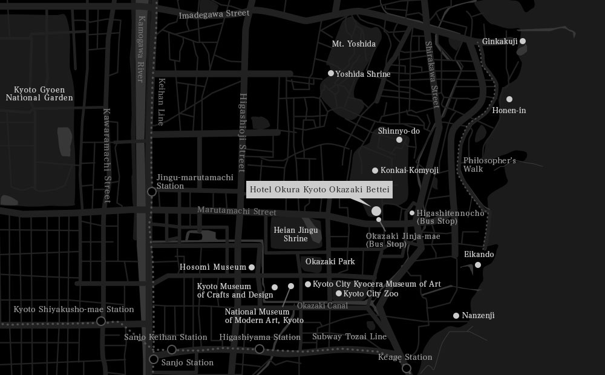The height and width of the screenshot is (375, 605).
Task: Select the Shinnyo-do map marker
Action: click(399, 140)
